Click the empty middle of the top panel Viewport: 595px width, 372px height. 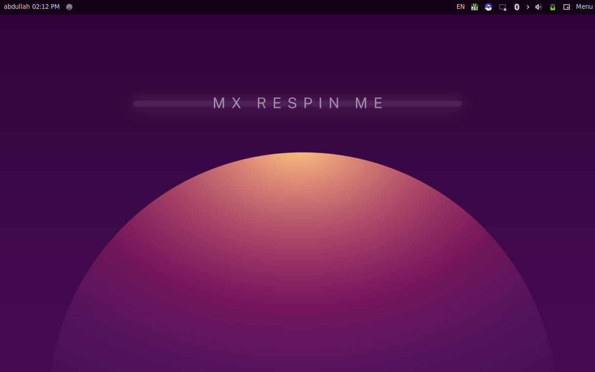[260, 7]
